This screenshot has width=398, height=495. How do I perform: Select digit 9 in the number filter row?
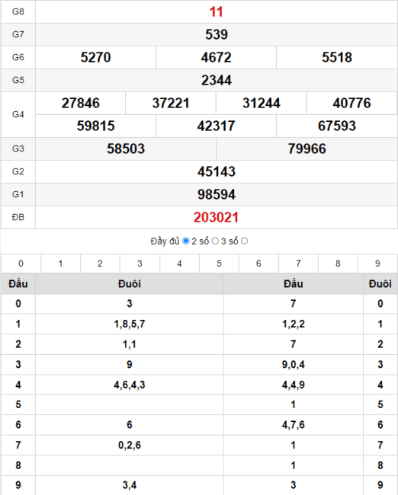coord(377,263)
